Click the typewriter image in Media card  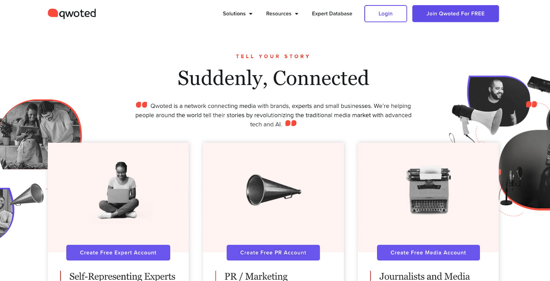[429, 190]
